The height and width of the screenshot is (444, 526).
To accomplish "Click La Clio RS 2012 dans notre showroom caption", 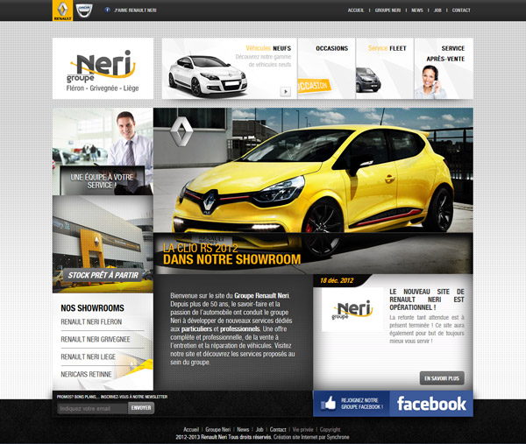I will tap(231, 254).
